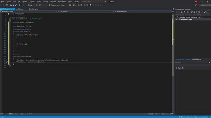
Task: Expand the Assembly-CSharp project node
Action: pyautogui.click(x=176, y=19)
